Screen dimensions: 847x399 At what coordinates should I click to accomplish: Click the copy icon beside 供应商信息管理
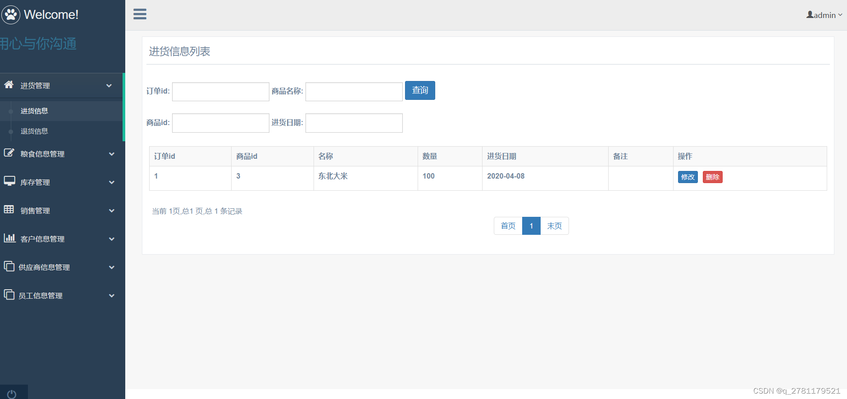[x=9, y=266]
